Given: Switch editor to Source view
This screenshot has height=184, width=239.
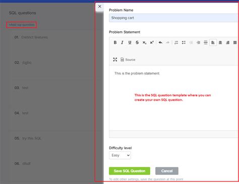Looking at the screenshot, I should tap(128, 59).
